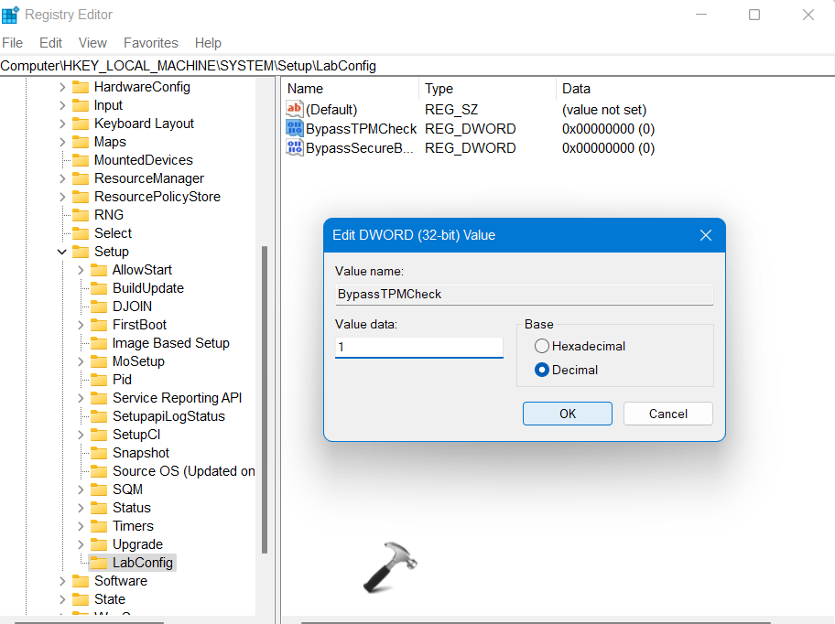
Task: Click the HardwareConfig folder icon
Action: click(81, 87)
